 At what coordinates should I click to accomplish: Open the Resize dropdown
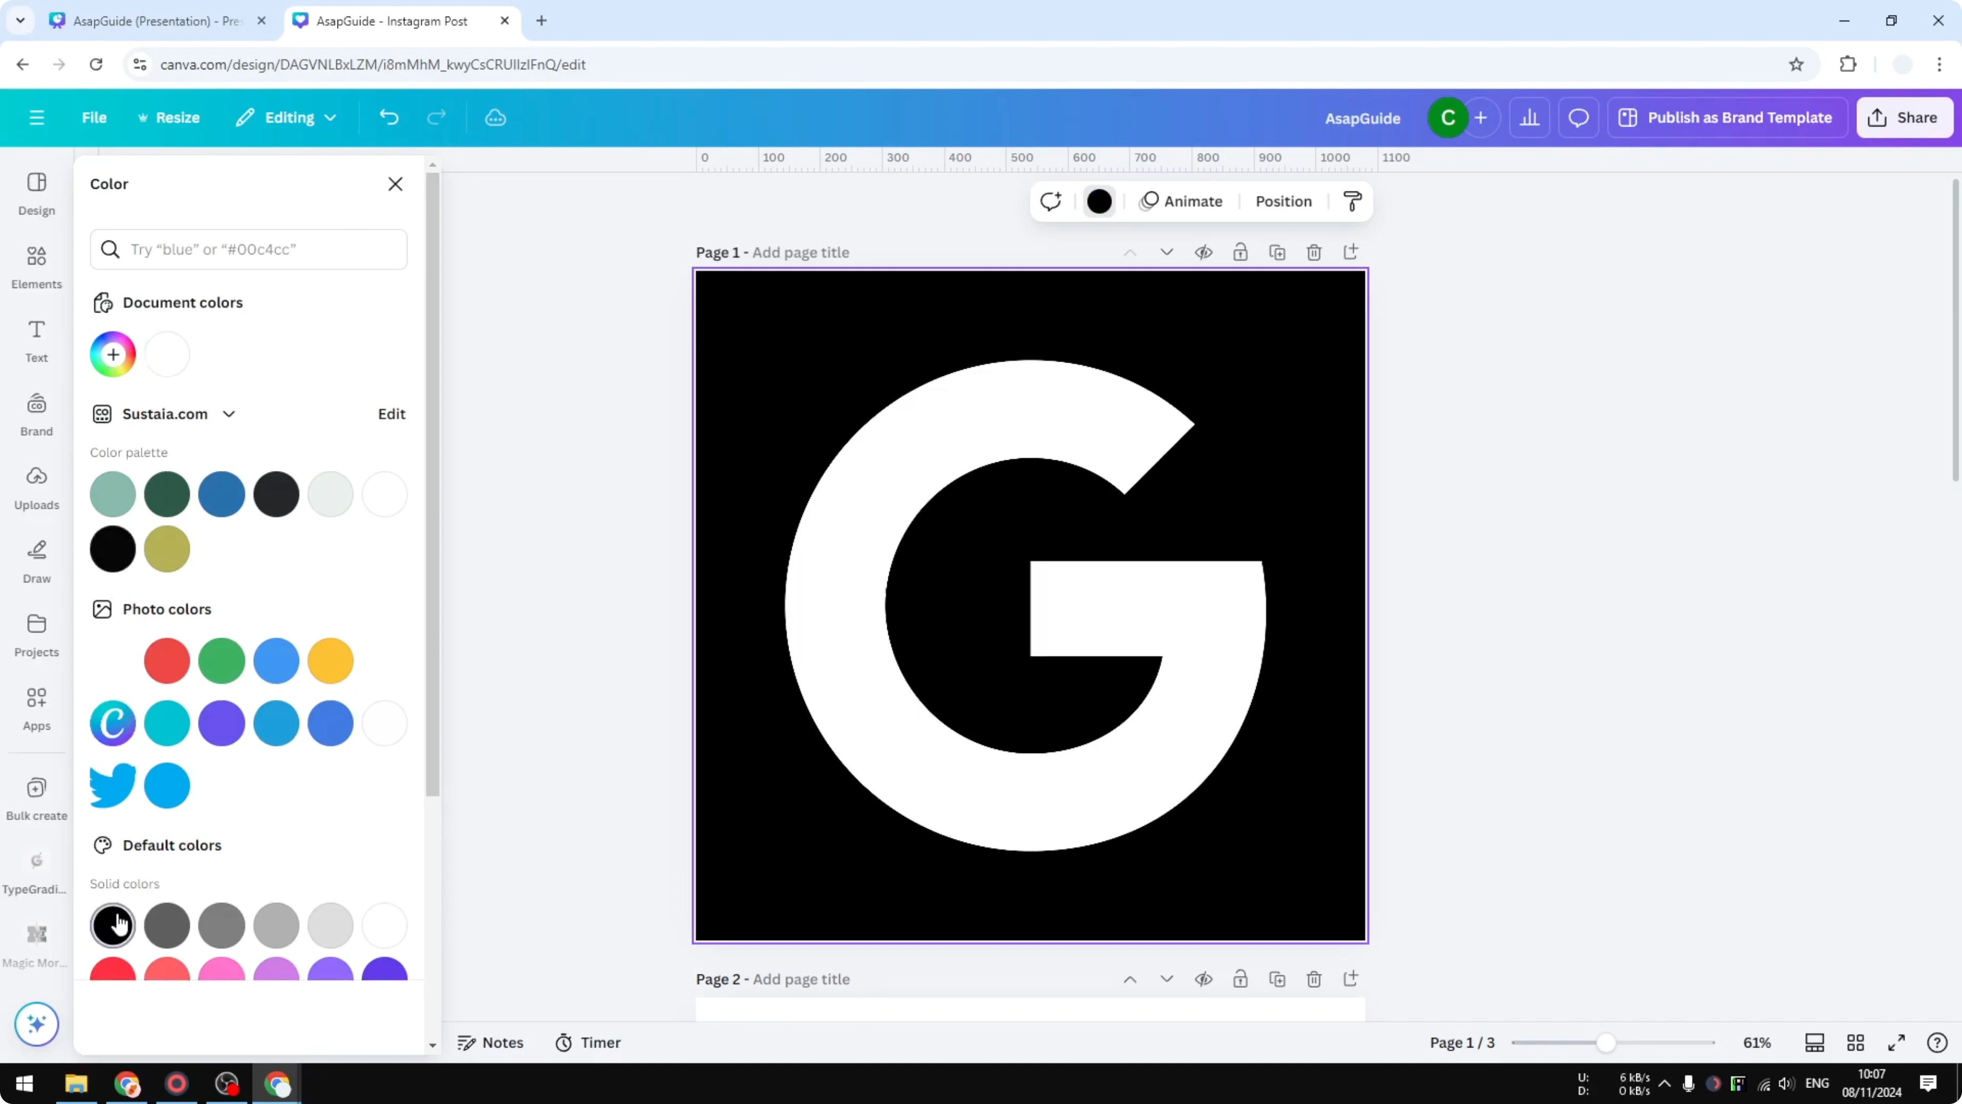click(169, 117)
